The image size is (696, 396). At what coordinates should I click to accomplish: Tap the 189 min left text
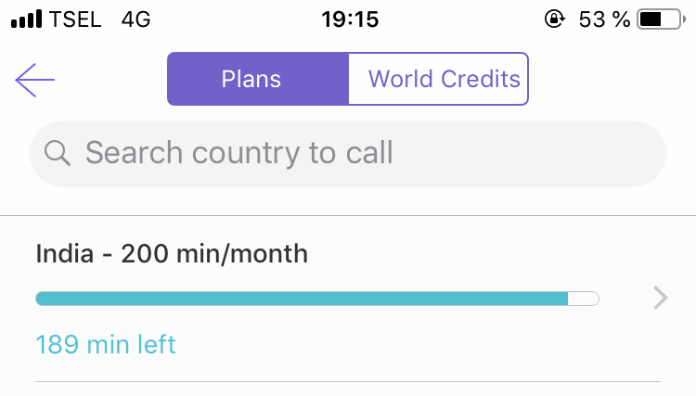[106, 345]
